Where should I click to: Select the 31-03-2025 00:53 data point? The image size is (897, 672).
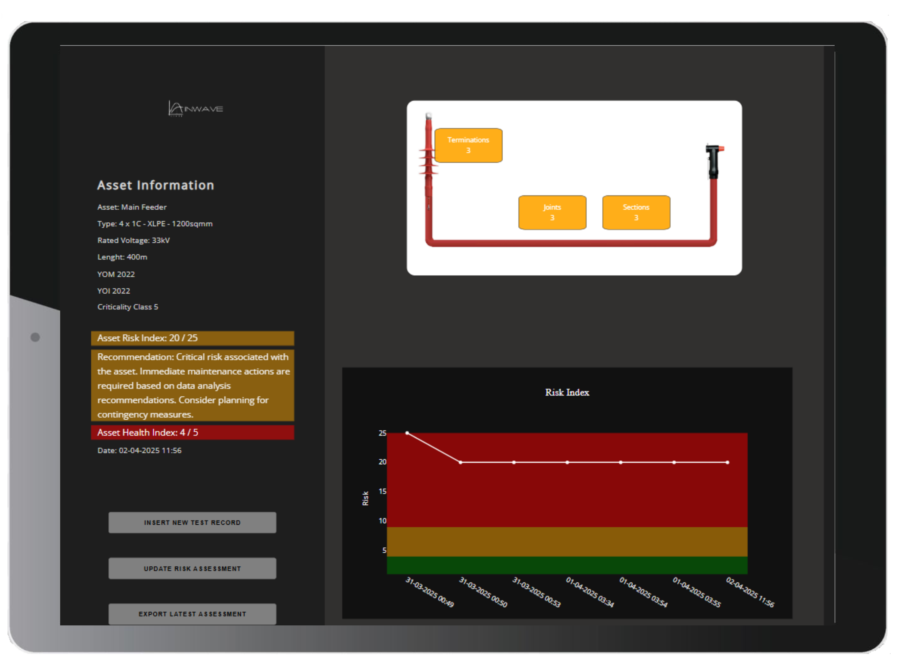514,462
